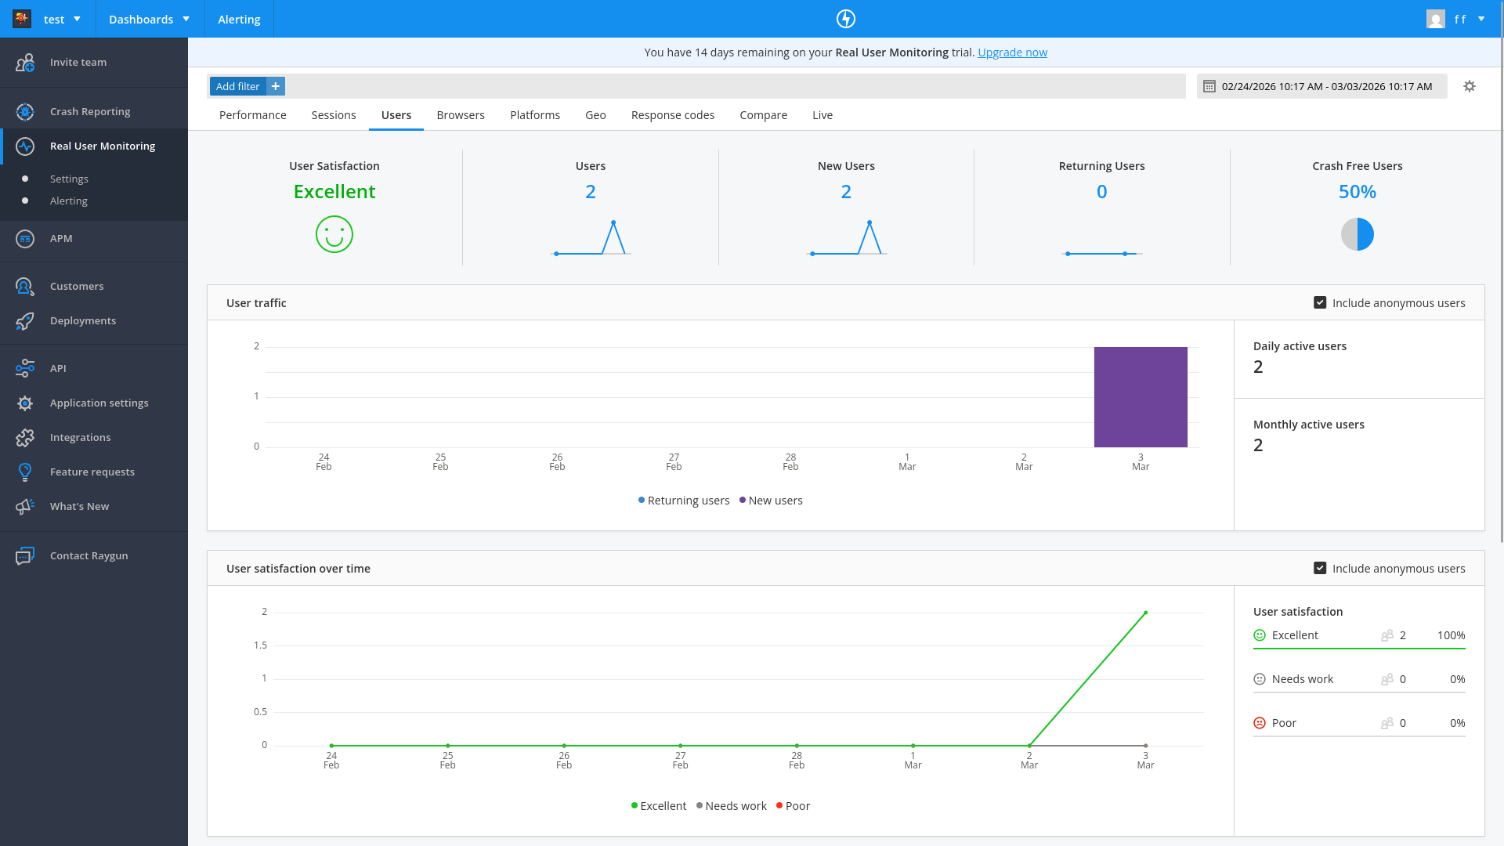
Task: Open APM via its sidebar icon
Action: click(x=25, y=239)
